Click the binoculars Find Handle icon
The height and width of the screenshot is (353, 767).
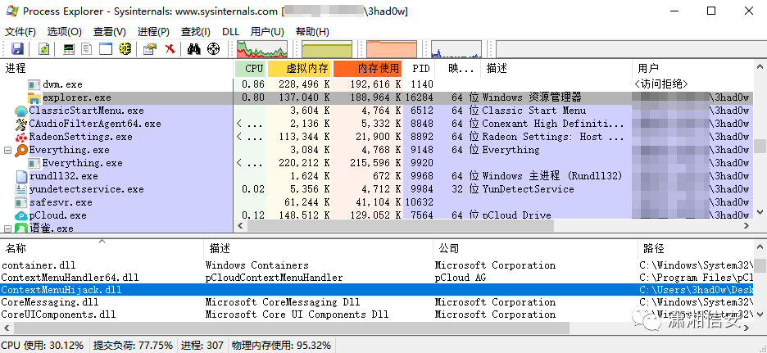click(x=194, y=49)
